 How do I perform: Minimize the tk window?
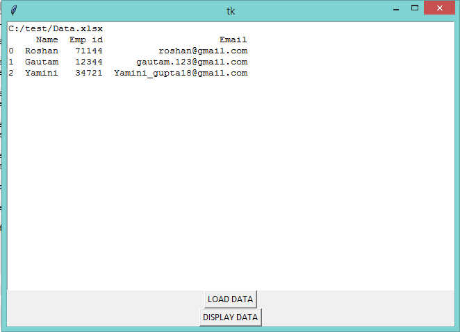[396, 9]
